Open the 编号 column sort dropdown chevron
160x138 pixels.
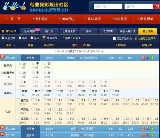point(14,45)
